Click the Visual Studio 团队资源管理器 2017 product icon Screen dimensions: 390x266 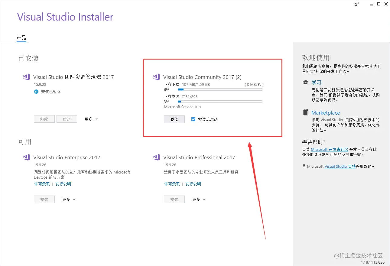26,77
